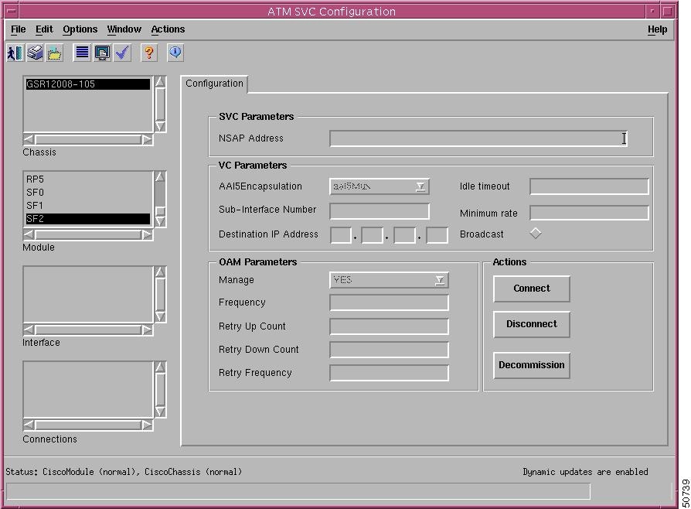Click the Minimum rate field
The width and height of the screenshot is (691, 509).
[589, 213]
